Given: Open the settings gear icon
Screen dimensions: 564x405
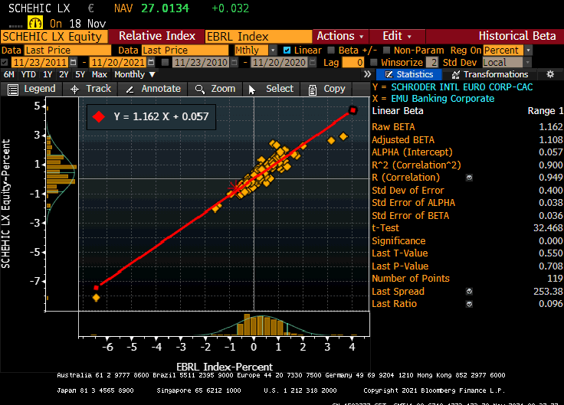Looking at the screenshot, I should (550, 74).
